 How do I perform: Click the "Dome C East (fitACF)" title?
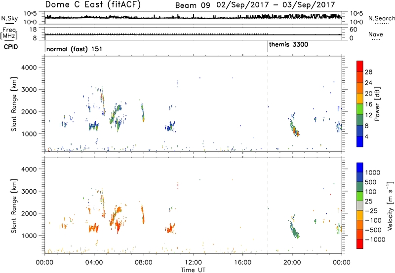[93, 4]
